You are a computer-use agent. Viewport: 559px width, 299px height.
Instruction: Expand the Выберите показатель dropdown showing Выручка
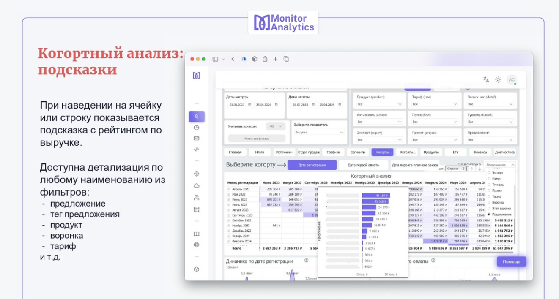tap(319, 132)
